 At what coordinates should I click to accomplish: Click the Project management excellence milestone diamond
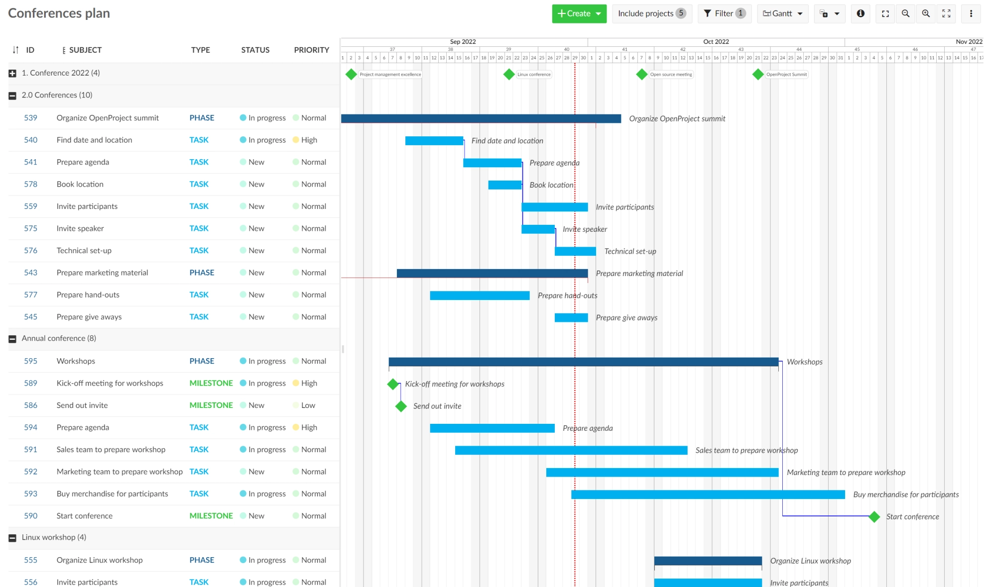point(351,74)
